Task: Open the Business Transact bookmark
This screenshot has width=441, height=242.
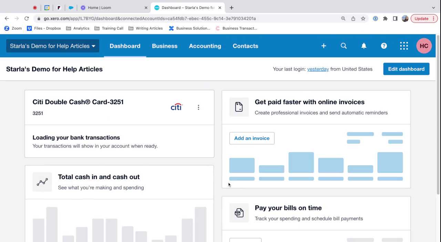Action: 236,28
